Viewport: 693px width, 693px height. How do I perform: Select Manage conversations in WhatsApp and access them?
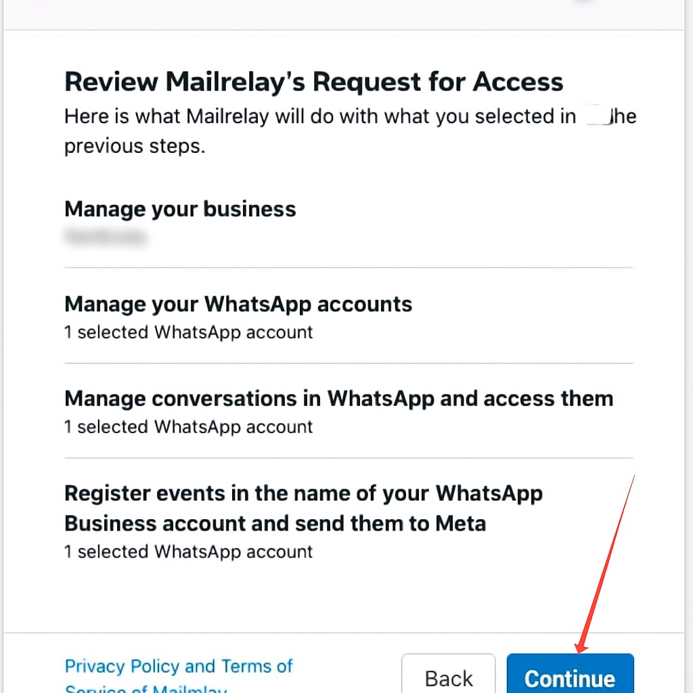(x=338, y=399)
